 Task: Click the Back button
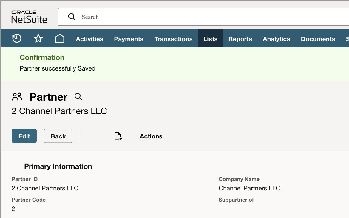pyautogui.click(x=58, y=136)
